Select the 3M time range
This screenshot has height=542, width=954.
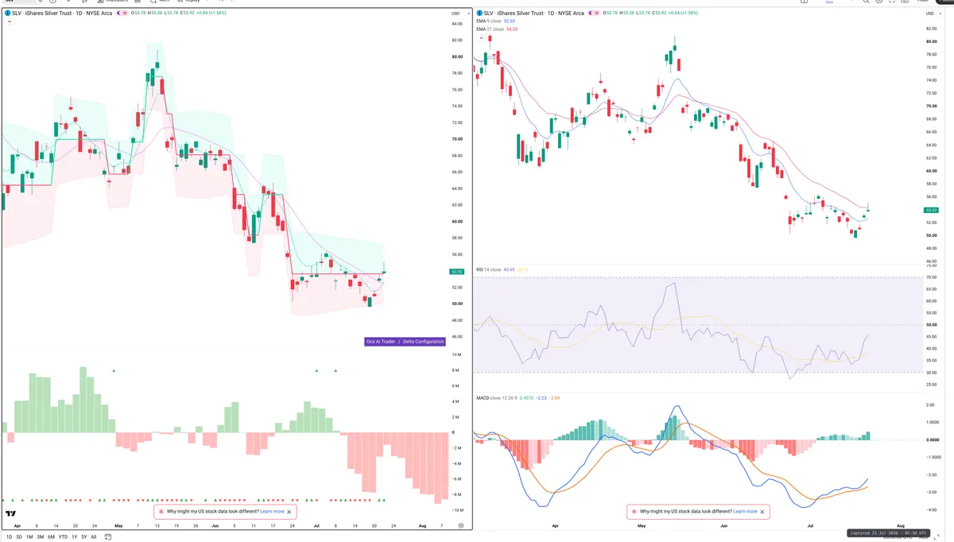[x=41, y=537]
